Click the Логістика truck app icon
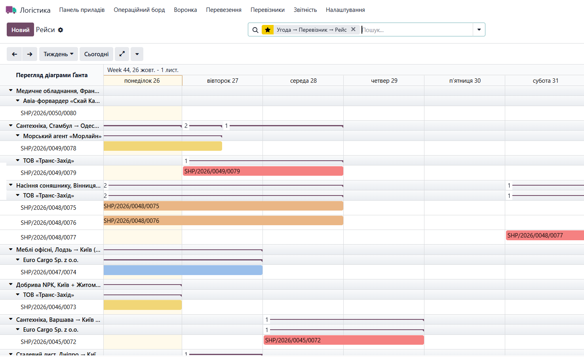Image resolution: width=584 pixels, height=357 pixels. coord(11,10)
